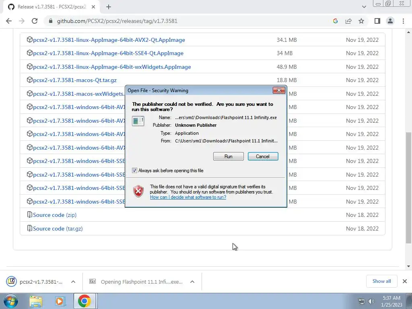This screenshot has height=309, width=412.
Task: Click the Nov 18, 2022 date for Source code (zip)
Action: [x=362, y=215]
